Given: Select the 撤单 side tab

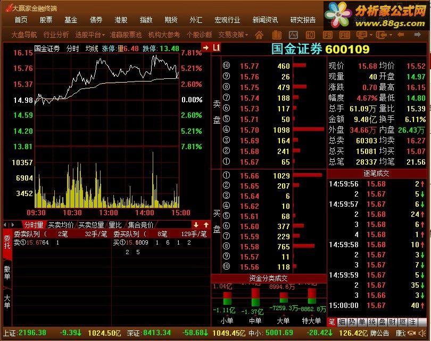Looking at the screenshot, I should tap(7, 273).
